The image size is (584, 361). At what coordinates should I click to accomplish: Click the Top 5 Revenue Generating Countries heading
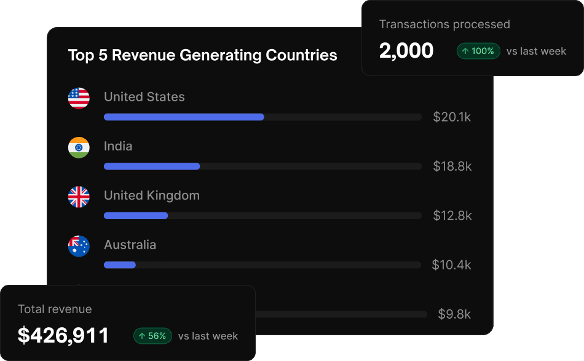(x=203, y=55)
